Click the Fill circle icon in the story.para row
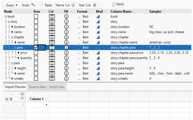This screenshot has height=120, width=193. click(66, 63)
